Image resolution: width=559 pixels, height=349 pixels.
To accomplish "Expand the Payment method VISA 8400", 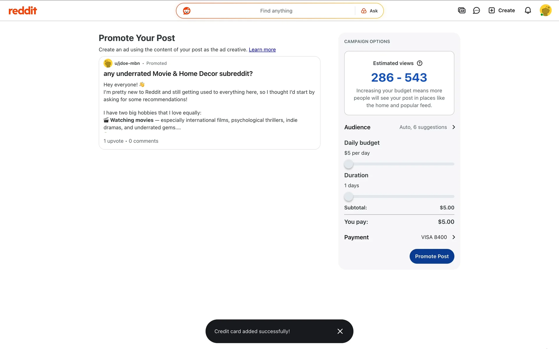I will 453,237.
